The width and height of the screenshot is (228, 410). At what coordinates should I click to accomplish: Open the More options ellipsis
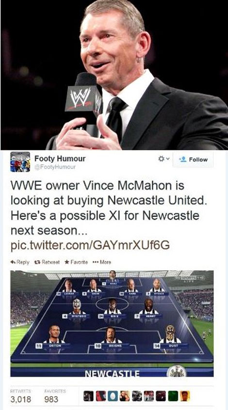(x=102, y=262)
